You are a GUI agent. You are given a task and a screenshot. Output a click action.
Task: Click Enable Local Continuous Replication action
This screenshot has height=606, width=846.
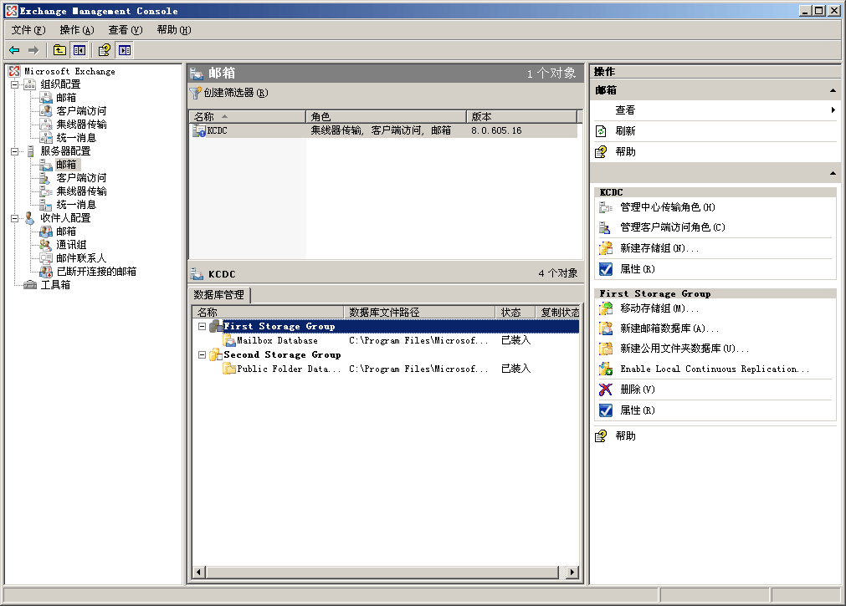point(714,369)
